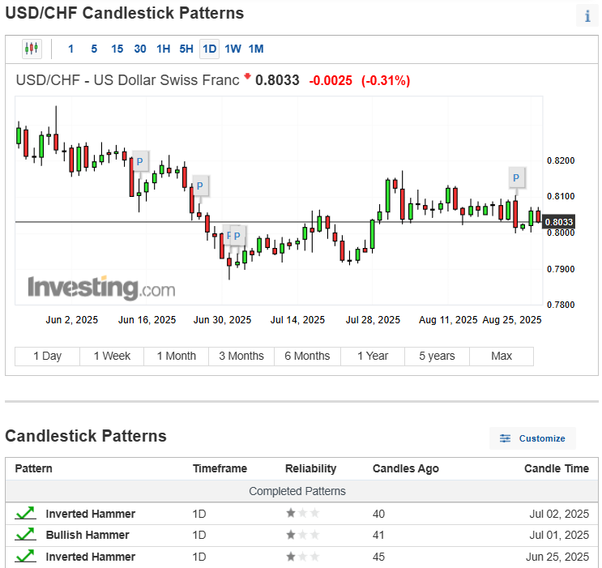Click the USD/CHF - US Dollar Swiss Franc title
Viewport: 602px width, 568px height.
click(128, 80)
